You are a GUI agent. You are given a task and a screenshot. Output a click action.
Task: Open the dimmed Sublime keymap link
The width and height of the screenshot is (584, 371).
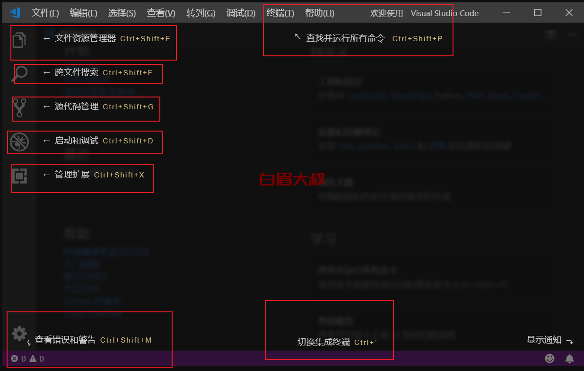click(x=374, y=146)
